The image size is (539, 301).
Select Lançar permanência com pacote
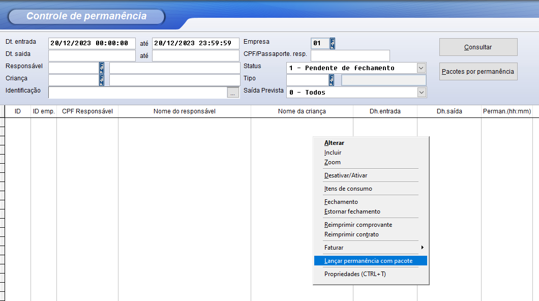(369, 261)
